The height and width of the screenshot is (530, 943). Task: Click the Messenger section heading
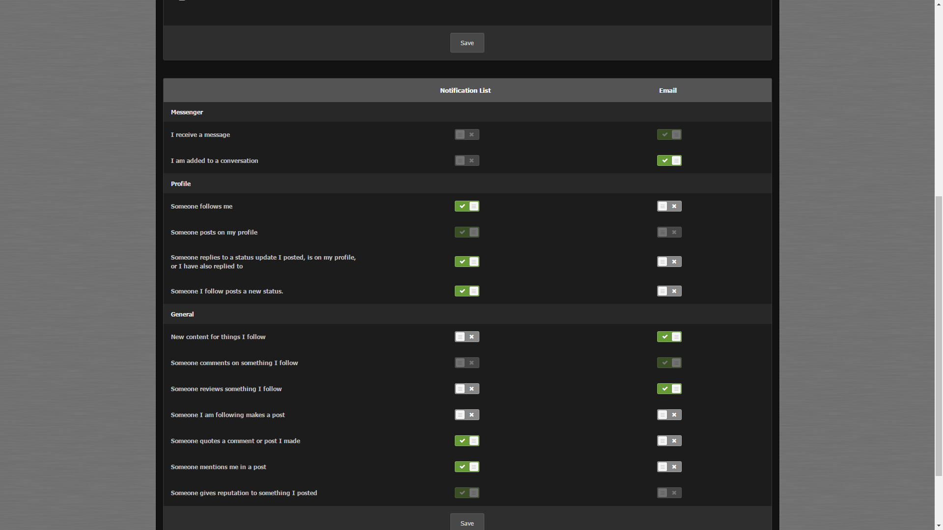click(187, 112)
